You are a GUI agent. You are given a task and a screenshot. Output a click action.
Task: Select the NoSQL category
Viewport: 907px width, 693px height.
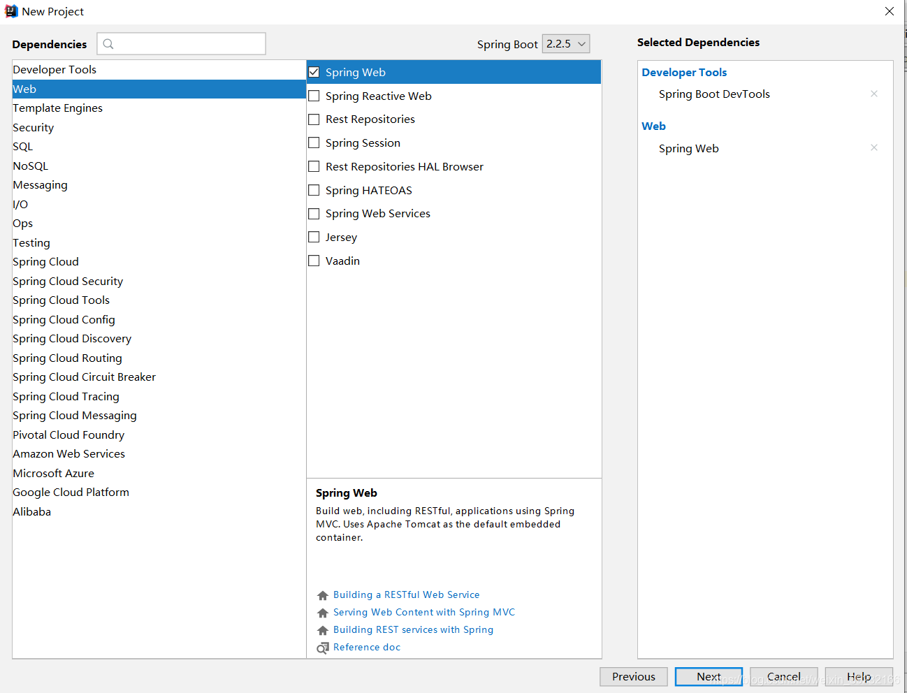tap(159, 166)
